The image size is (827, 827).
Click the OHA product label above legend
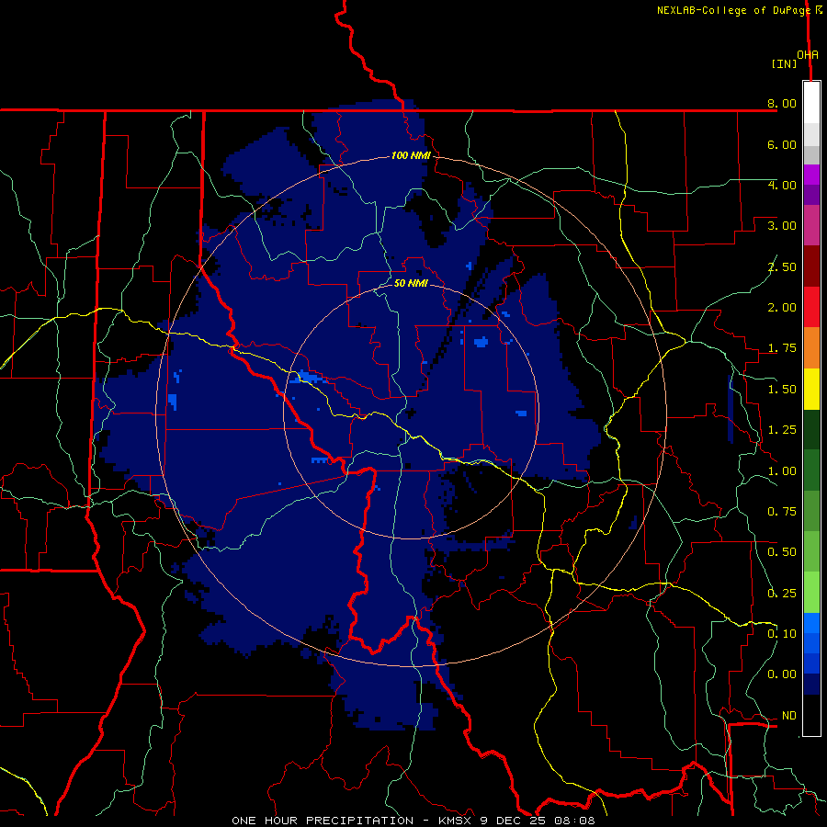(808, 54)
